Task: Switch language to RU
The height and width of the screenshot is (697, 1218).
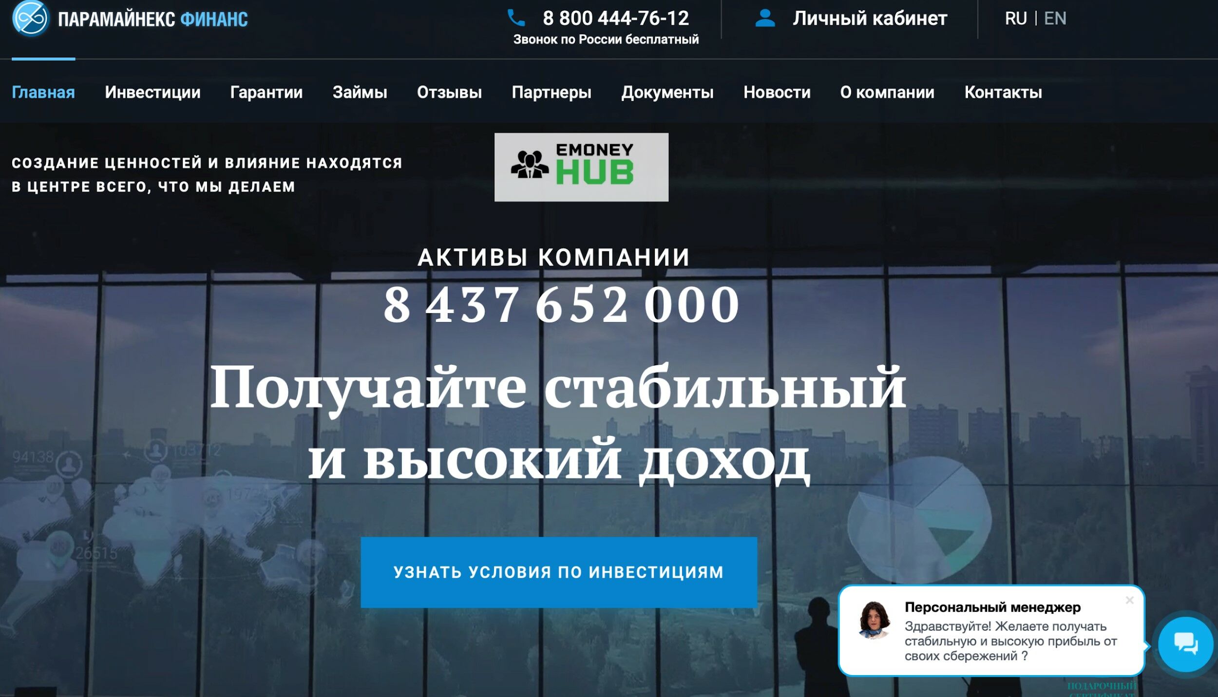Action: click(1015, 19)
